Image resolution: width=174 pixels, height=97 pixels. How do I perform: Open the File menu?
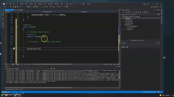click(7, 4)
